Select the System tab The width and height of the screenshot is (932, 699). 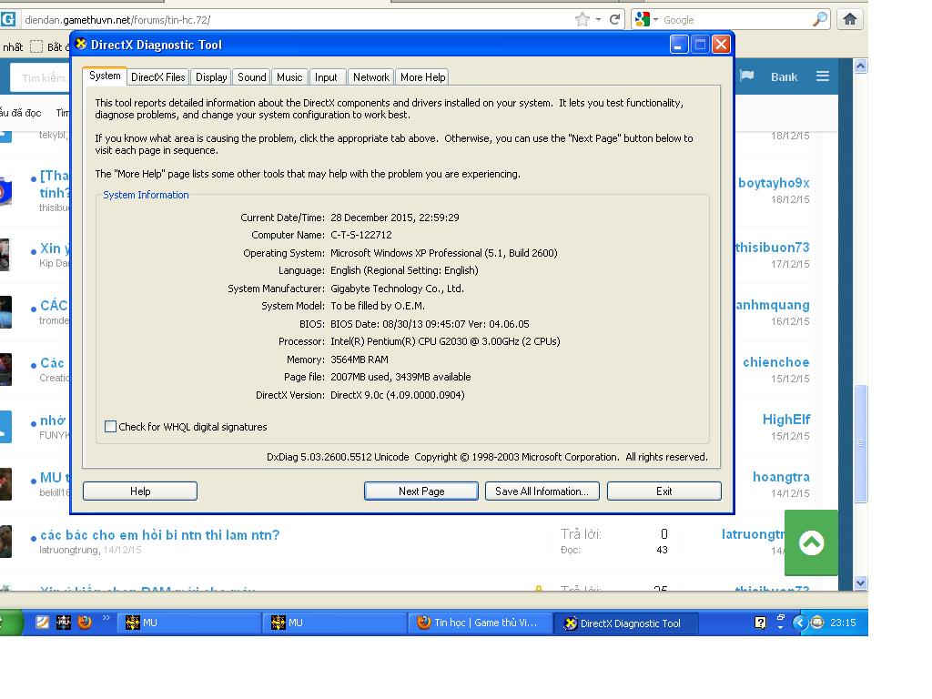[x=105, y=76]
